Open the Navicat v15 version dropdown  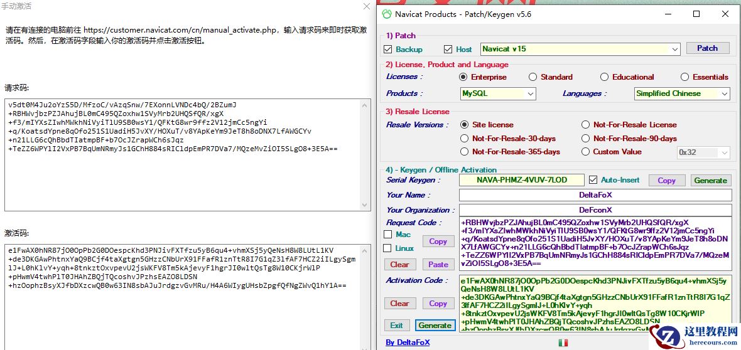click(x=674, y=49)
